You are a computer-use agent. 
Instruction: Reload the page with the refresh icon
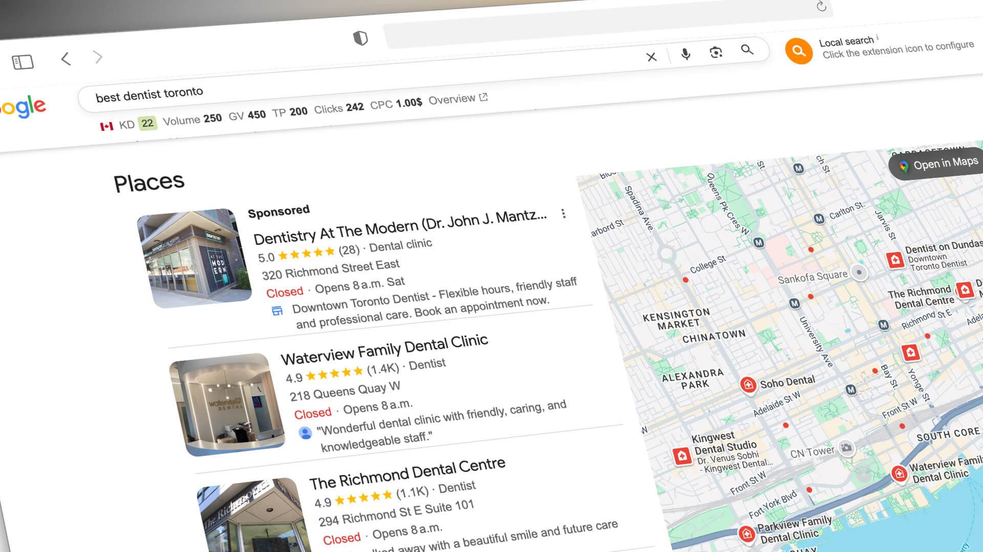pos(821,6)
